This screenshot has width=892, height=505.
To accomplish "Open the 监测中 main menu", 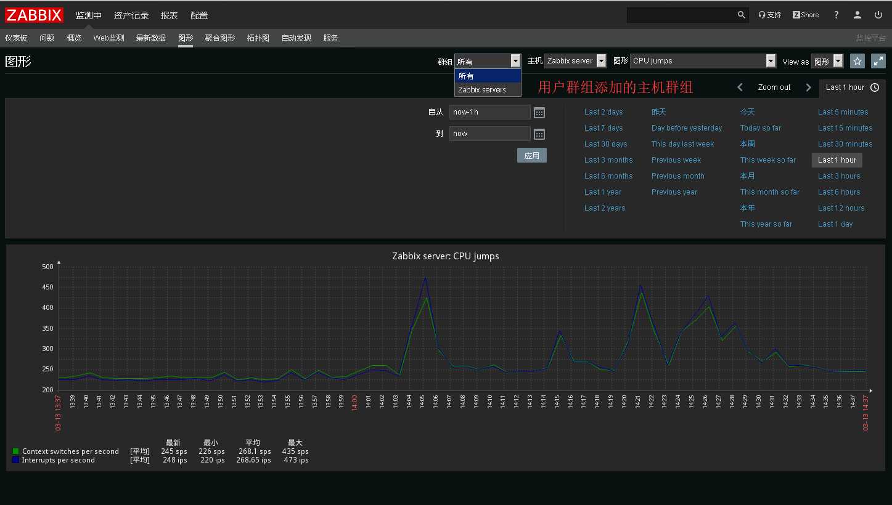I will pos(89,15).
